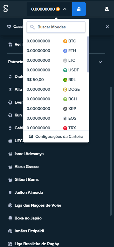Screen dimensions: 114x247
Task: Collapse the balance currency dropdown
Action: click(x=65, y=9)
